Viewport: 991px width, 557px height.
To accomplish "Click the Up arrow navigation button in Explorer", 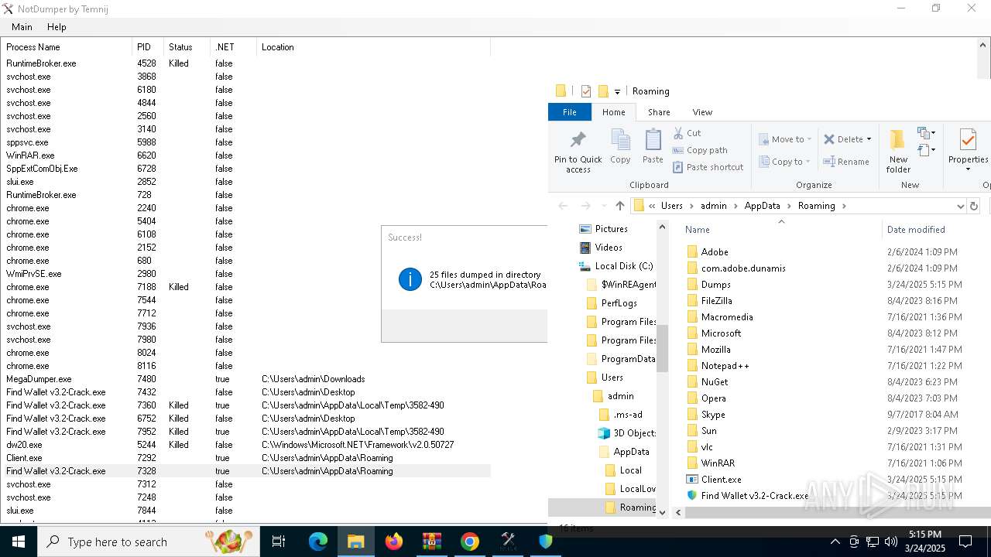I will [620, 206].
